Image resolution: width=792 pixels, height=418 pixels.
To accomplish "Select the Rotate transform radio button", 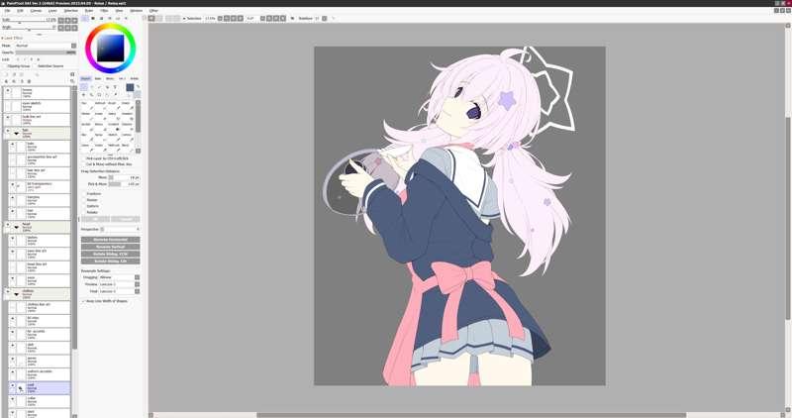I will coord(84,212).
